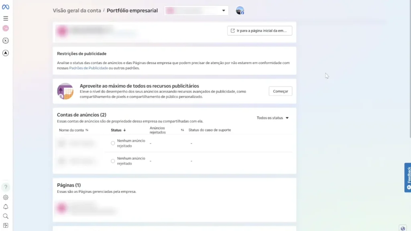Image resolution: width=411 pixels, height=231 pixels.
Task: Expand the business portfolio selector dropdown
Action: pyautogui.click(x=196, y=10)
